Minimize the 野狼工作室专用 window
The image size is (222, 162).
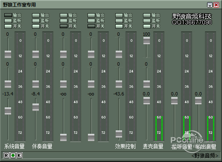click(210, 5)
